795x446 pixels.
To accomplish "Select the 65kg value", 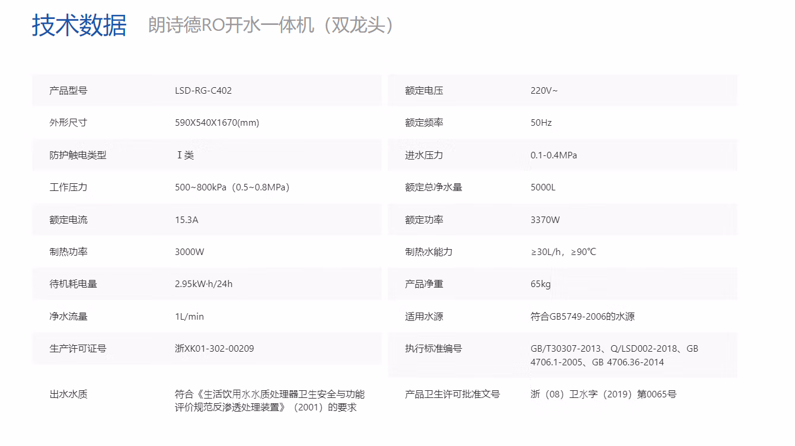I will (x=541, y=284).
